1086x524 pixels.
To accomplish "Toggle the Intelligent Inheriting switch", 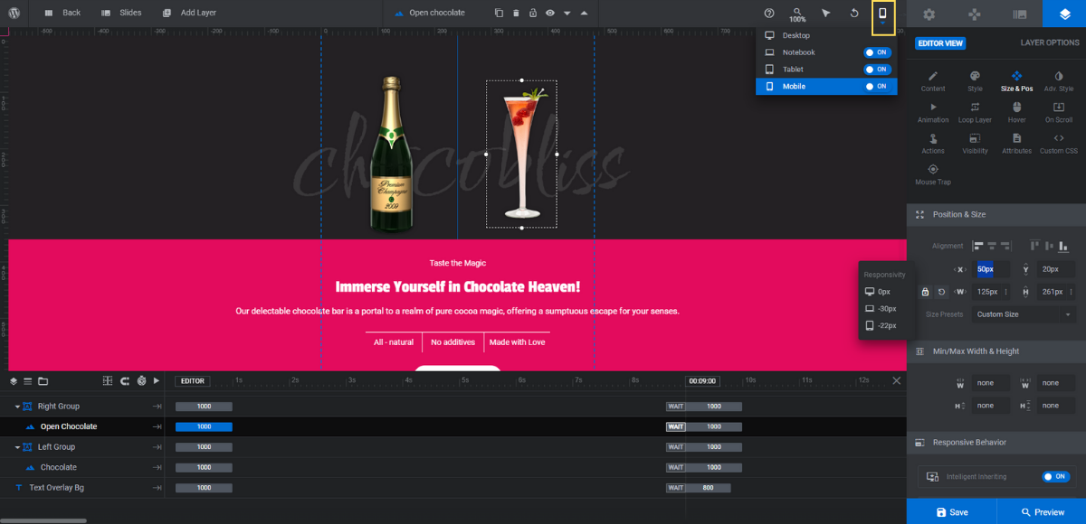I will tap(1055, 476).
